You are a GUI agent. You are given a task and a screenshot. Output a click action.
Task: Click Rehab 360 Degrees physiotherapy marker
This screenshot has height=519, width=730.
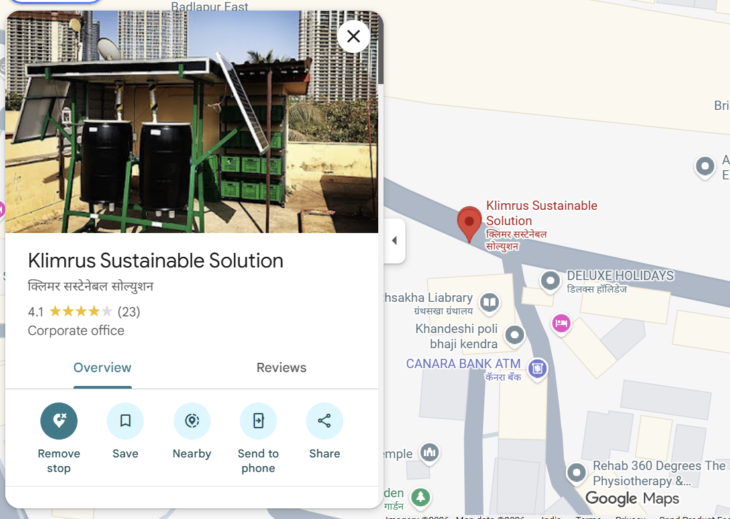(x=576, y=473)
